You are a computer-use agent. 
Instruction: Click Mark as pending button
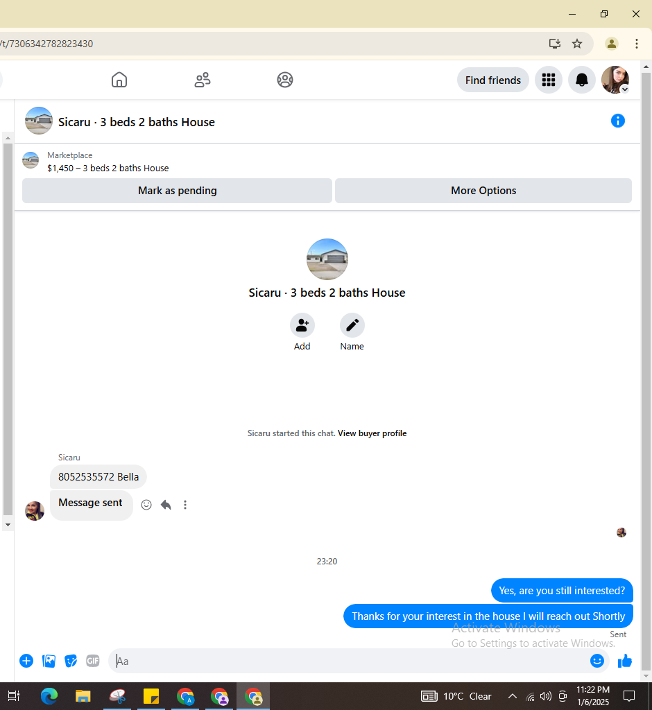[177, 191]
